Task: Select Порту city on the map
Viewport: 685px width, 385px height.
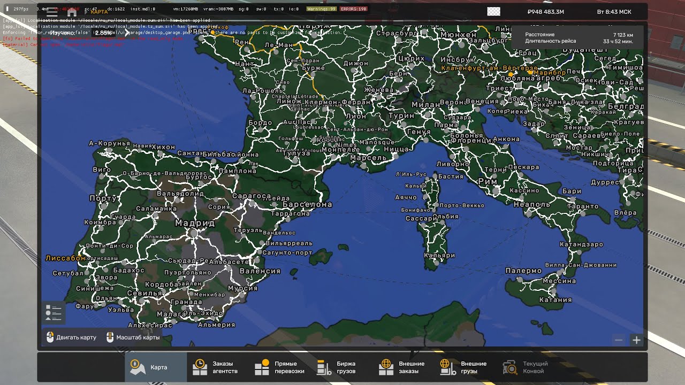Action: [102, 198]
